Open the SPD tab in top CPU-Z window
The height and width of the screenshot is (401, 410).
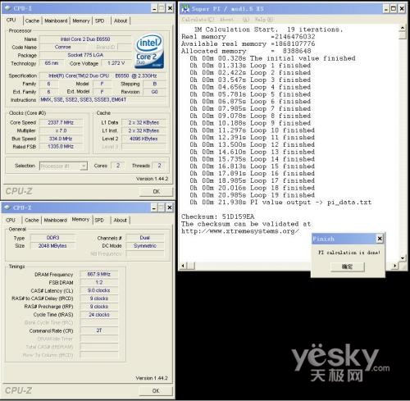coord(100,21)
